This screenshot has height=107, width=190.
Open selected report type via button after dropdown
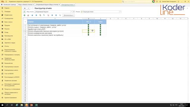pyautogui.click(x=74, y=12)
